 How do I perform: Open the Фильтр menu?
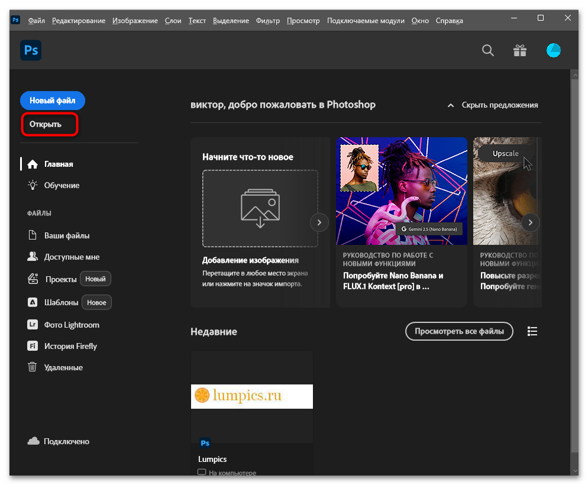(x=268, y=20)
